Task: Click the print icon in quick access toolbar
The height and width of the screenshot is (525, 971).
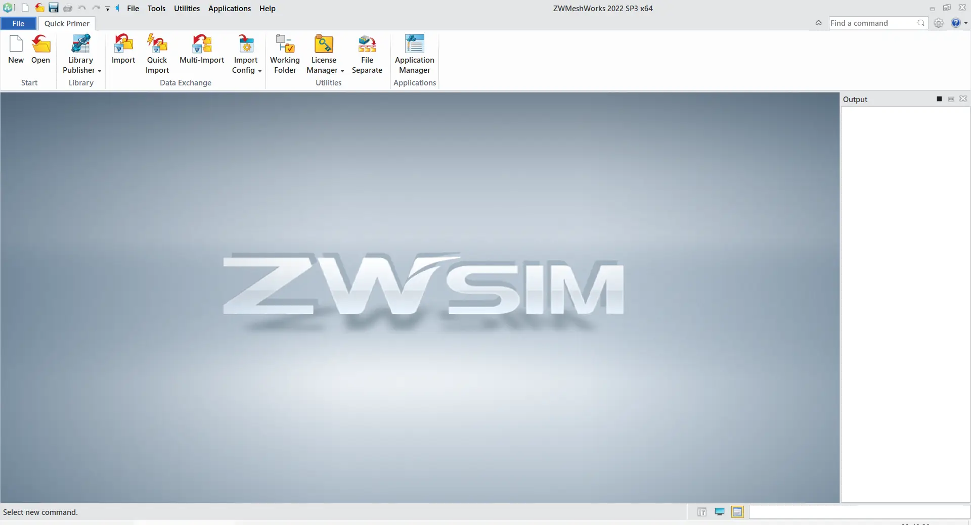Action: tap(68, 8)
